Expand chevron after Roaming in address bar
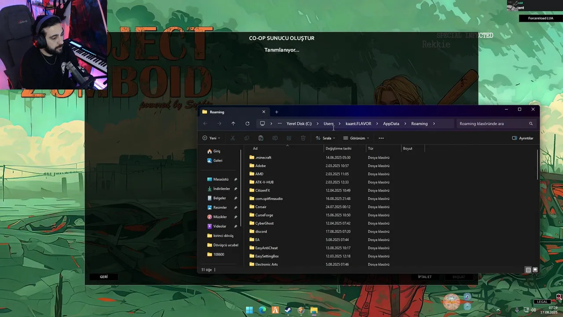563x317 pixels. point(434,124)
